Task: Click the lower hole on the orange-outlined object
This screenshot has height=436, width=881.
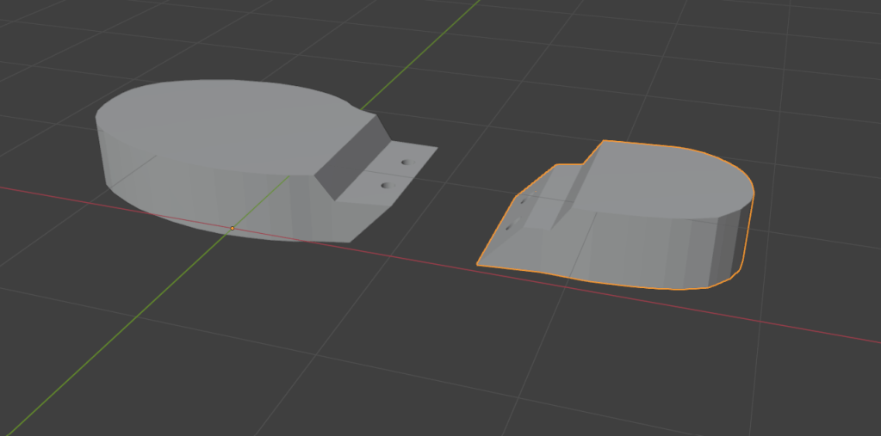Action: [x=509, y=227]
